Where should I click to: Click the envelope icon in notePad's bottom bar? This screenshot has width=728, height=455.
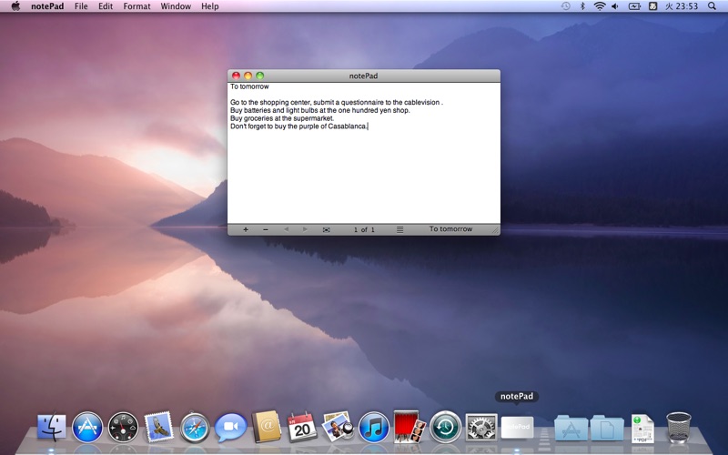(327, 230)
